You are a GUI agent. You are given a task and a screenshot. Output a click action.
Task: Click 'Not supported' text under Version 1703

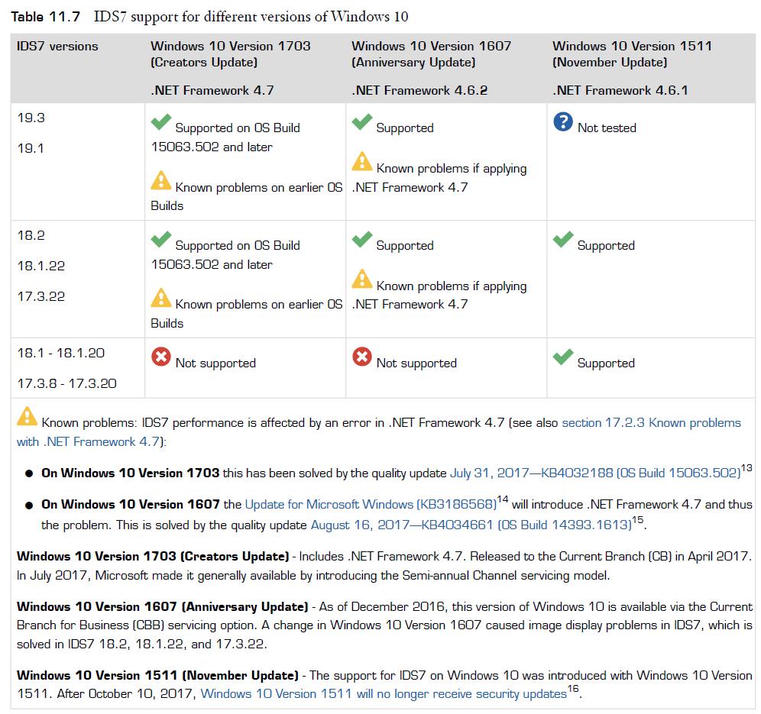[x=215, y=363]
